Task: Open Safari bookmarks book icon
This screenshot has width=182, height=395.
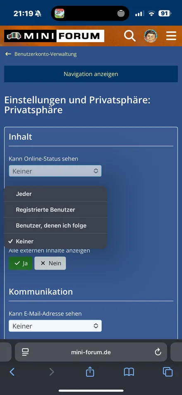Action: pyautogui.click(x=129, y=372)
